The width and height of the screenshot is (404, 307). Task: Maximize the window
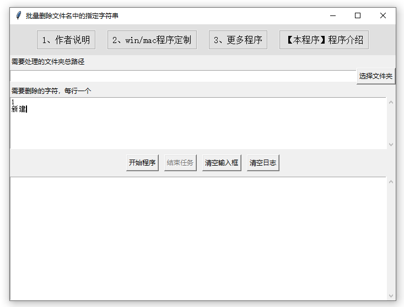click(x=358, y=16)
